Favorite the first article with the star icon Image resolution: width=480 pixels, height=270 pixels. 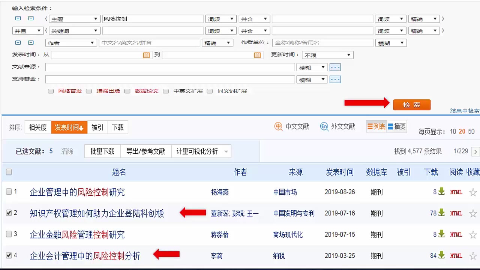[x=473, y=192]
